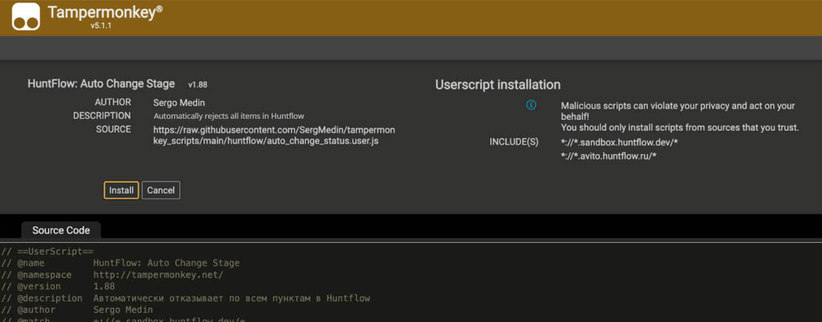The image size is (822, 322).
Task: Click the script version v1.88
Action: click(x=198, y=84)
